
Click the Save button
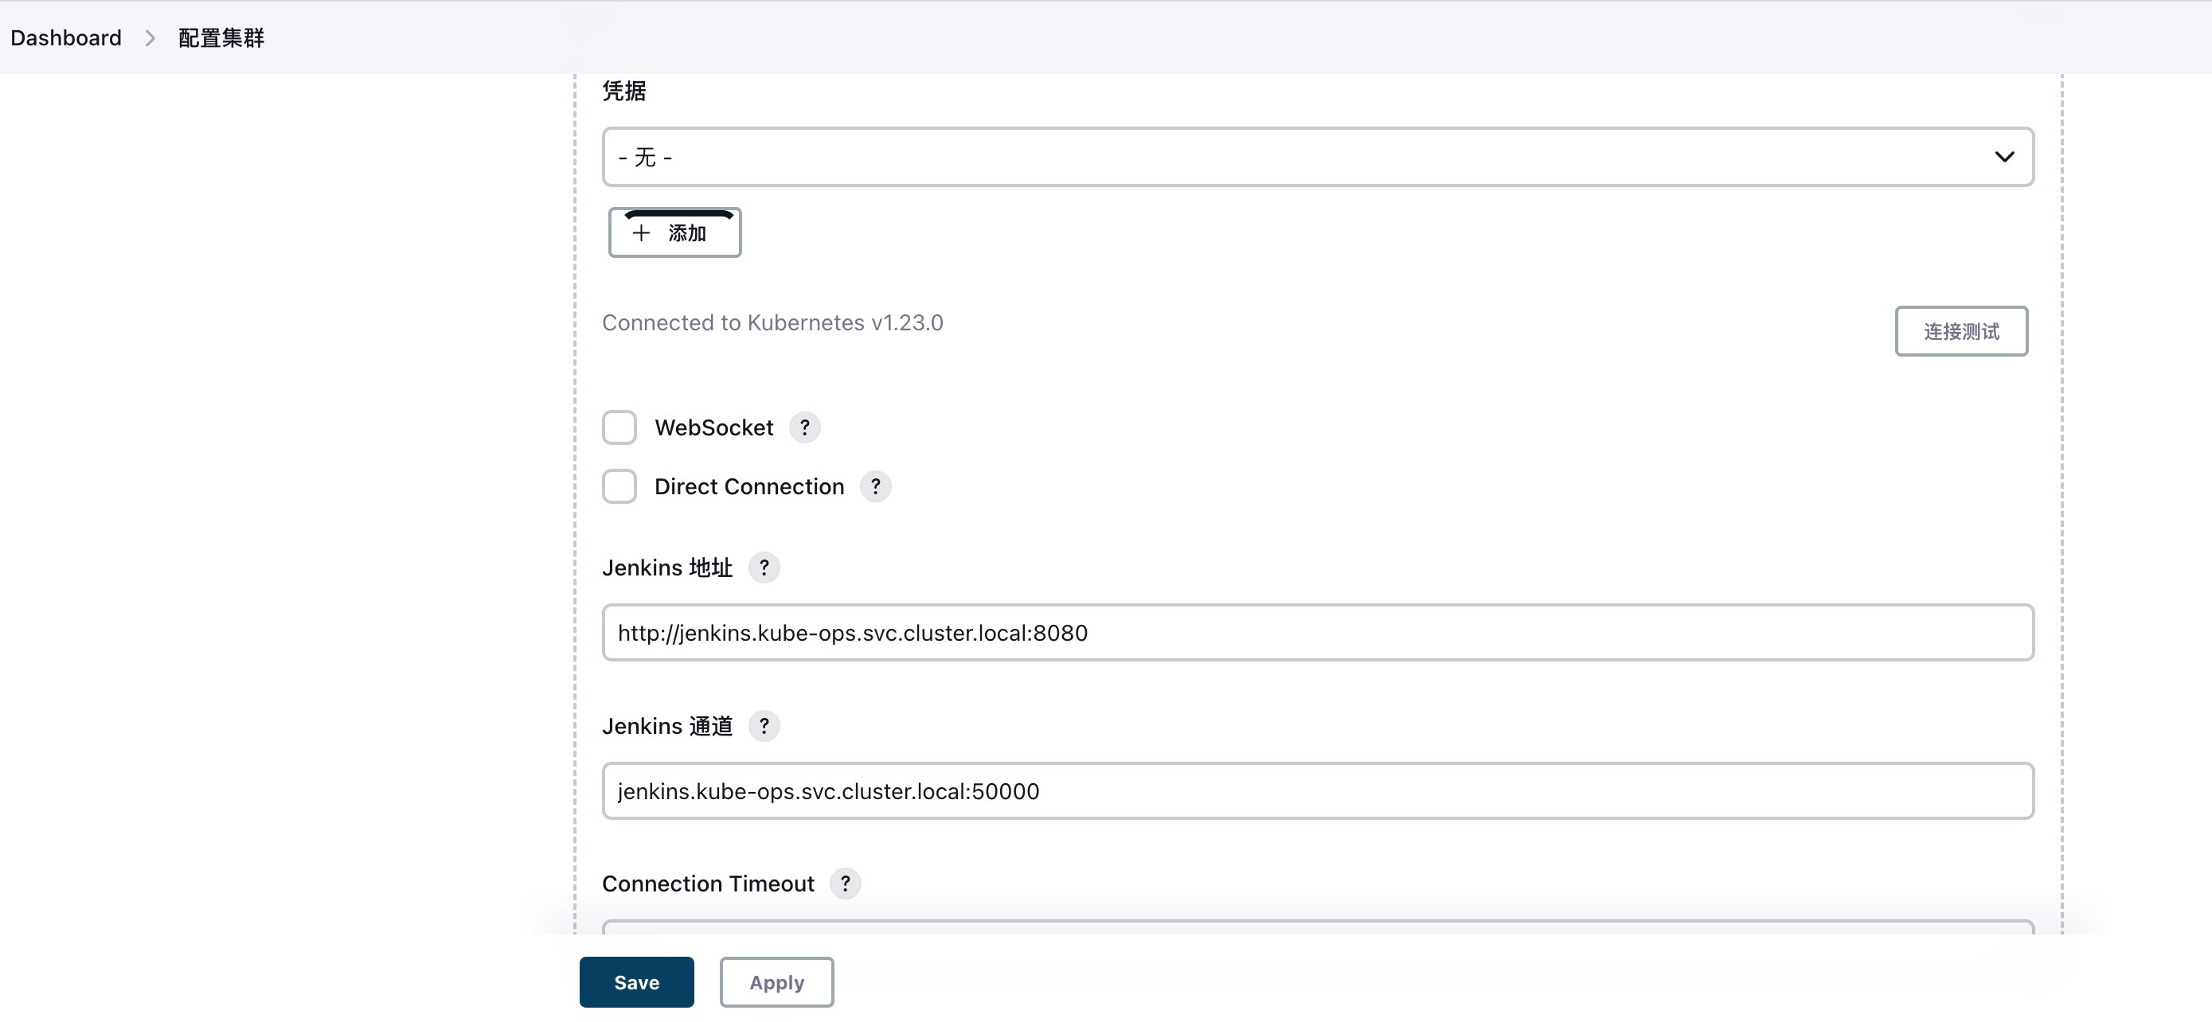coord(635,981)
